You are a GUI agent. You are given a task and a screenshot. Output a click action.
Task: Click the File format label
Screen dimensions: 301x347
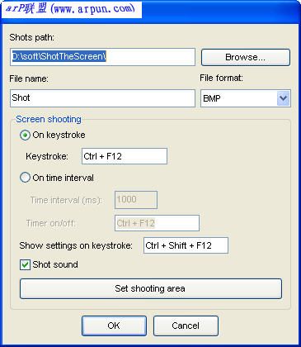[x=221, y=78]
